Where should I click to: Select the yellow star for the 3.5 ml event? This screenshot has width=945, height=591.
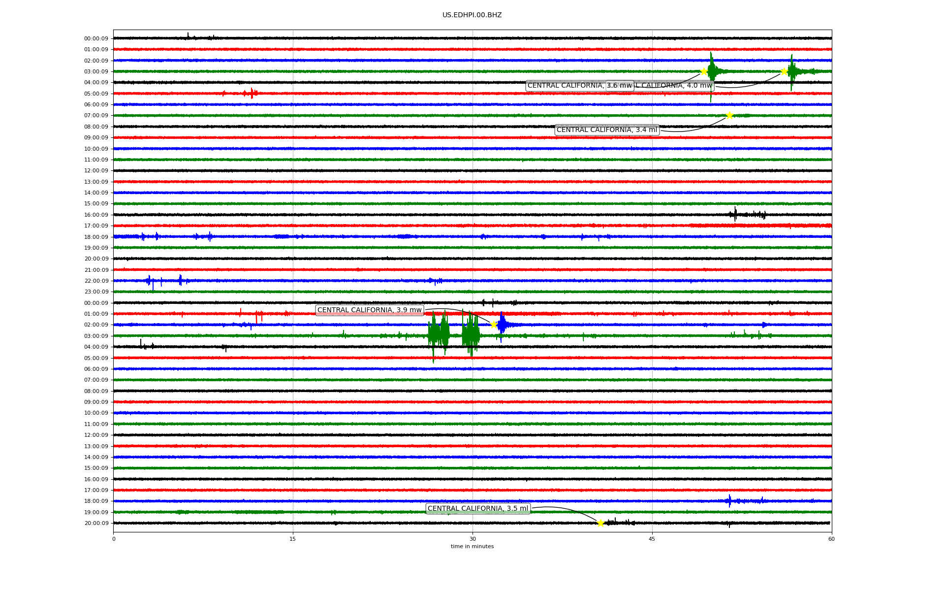pos(600,523)
